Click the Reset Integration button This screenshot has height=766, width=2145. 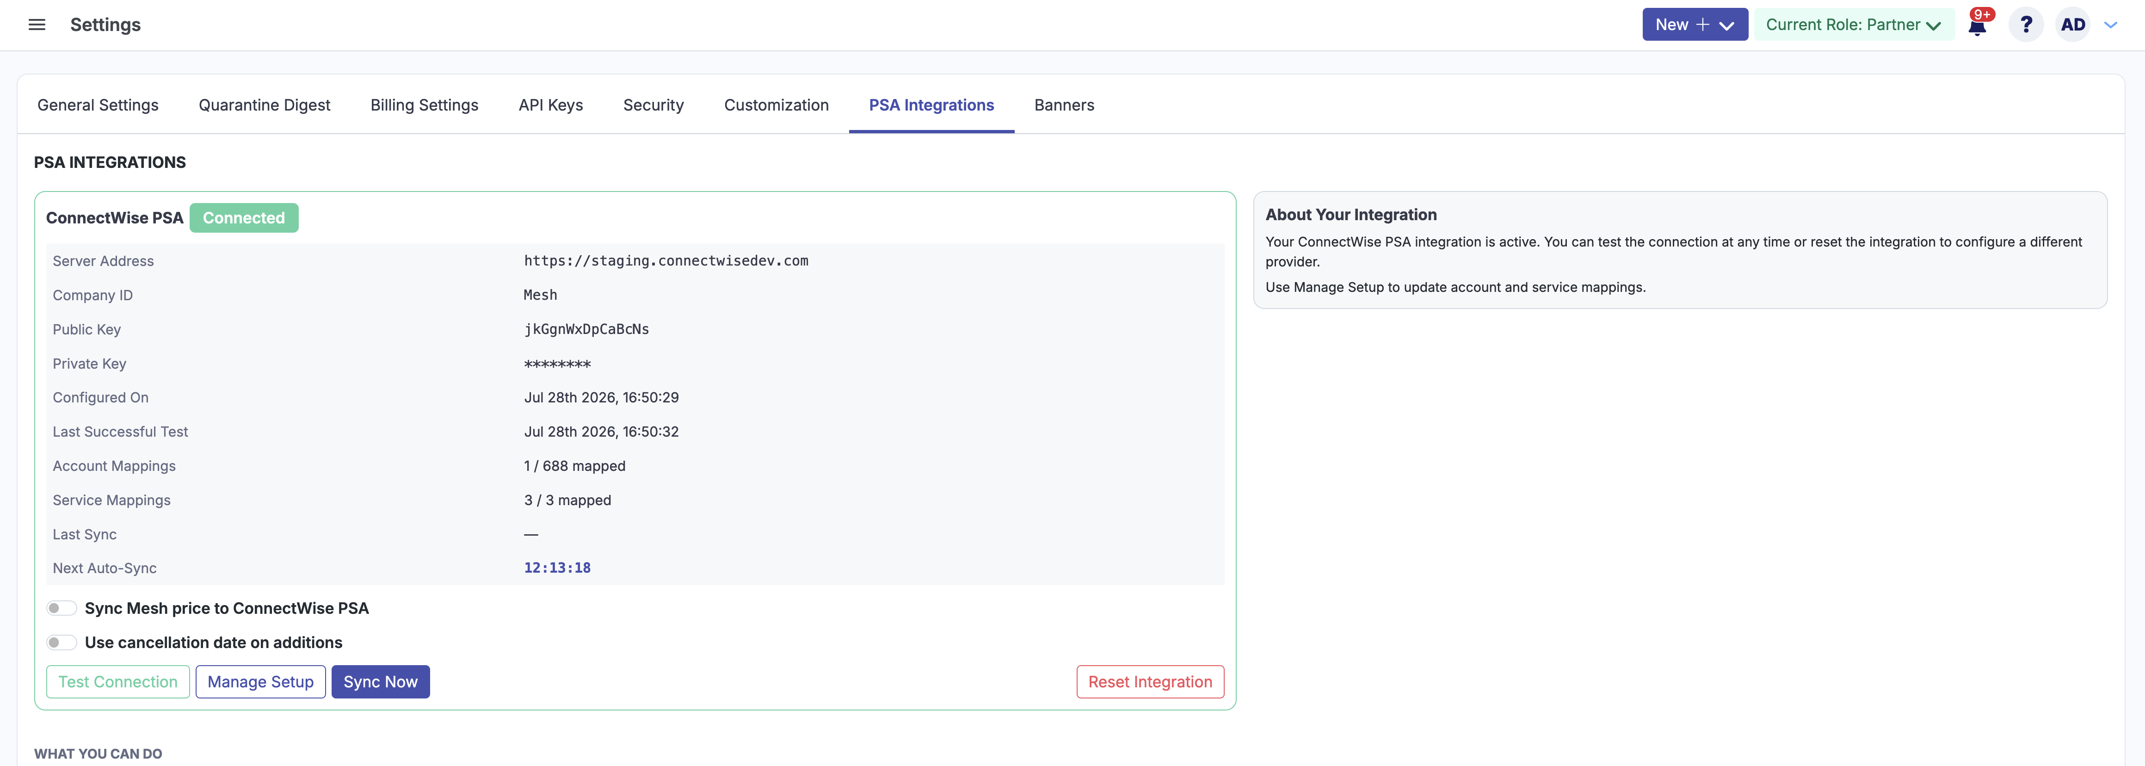click(1150, 682)
